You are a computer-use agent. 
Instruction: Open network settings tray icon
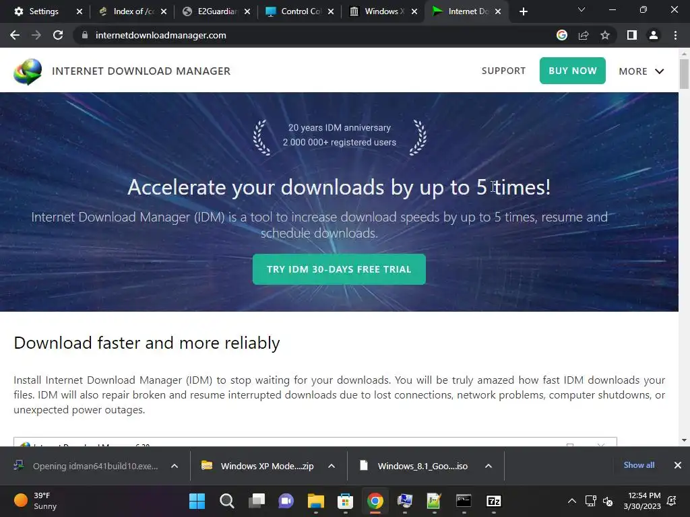point(590,501)
